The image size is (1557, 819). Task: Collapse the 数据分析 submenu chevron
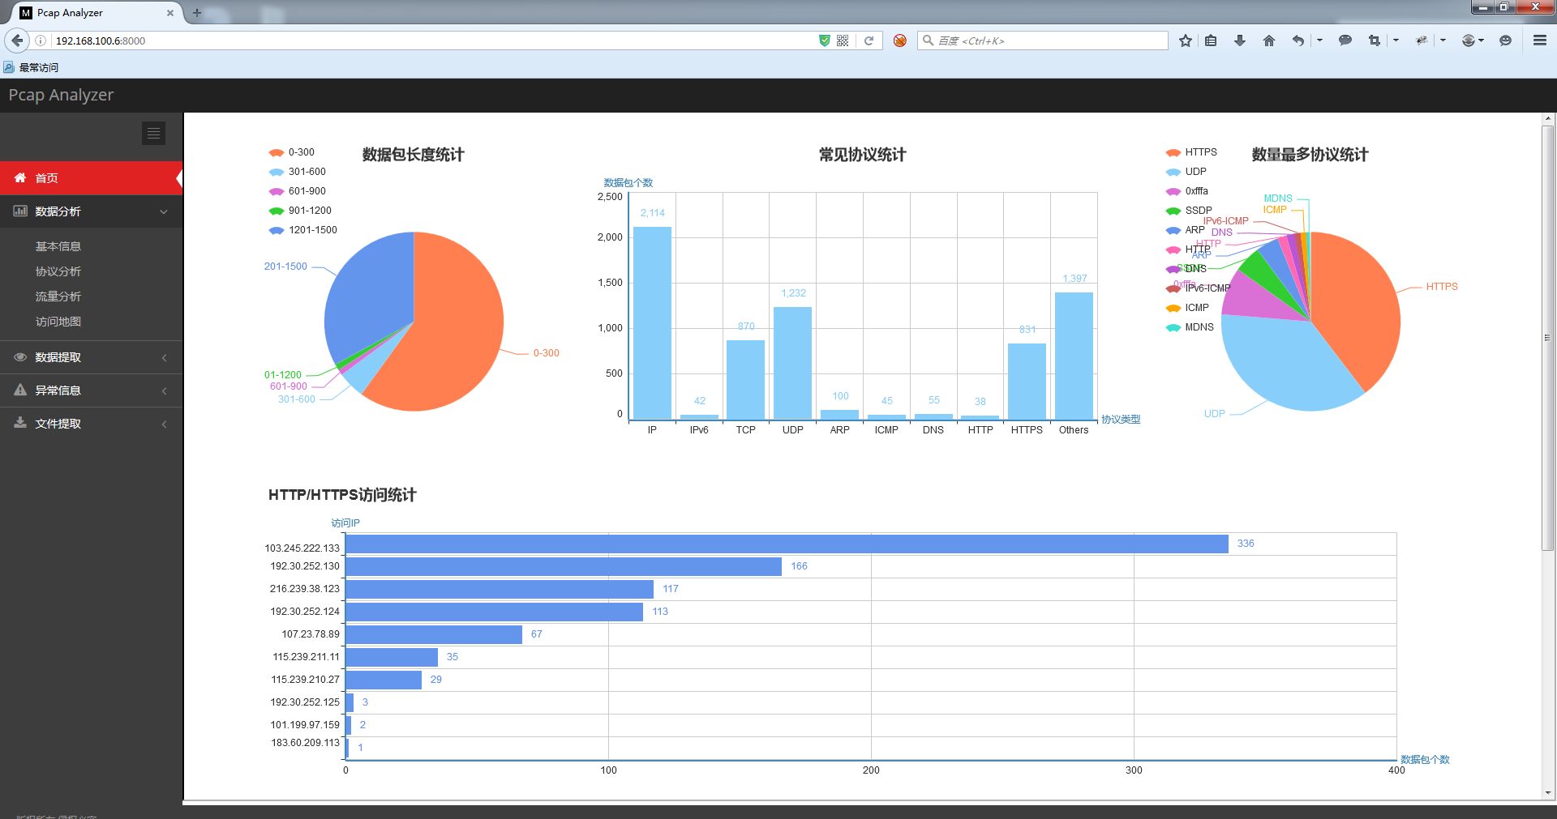[x=165, y=211]
